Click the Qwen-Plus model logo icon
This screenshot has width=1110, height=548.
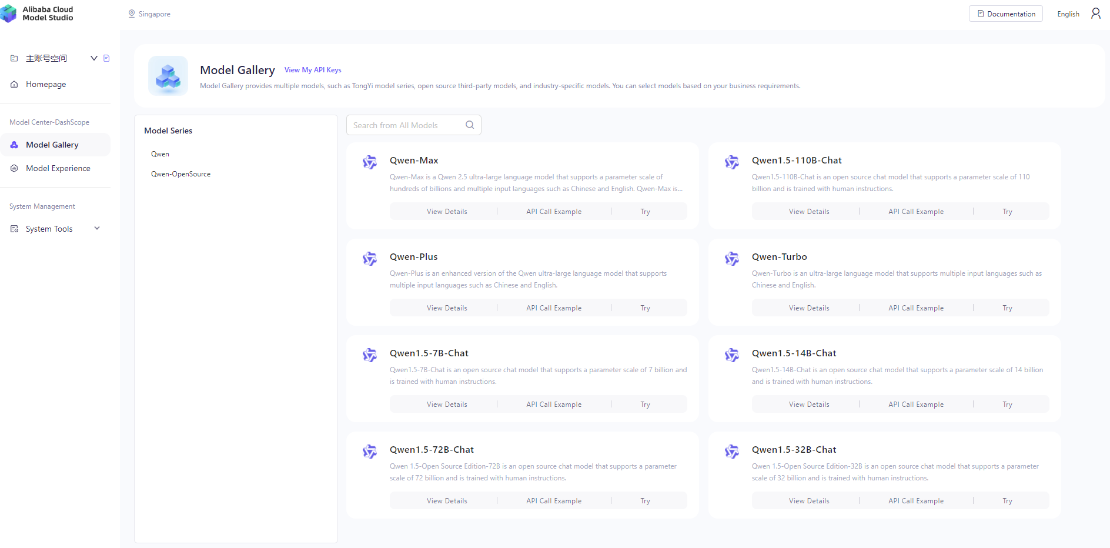[370, 258]
